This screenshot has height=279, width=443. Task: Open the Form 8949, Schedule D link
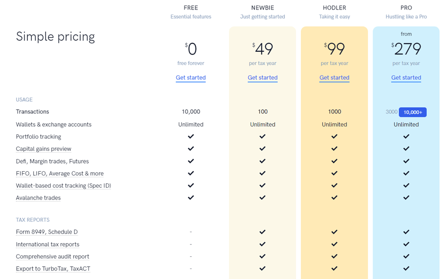point(47,232)
